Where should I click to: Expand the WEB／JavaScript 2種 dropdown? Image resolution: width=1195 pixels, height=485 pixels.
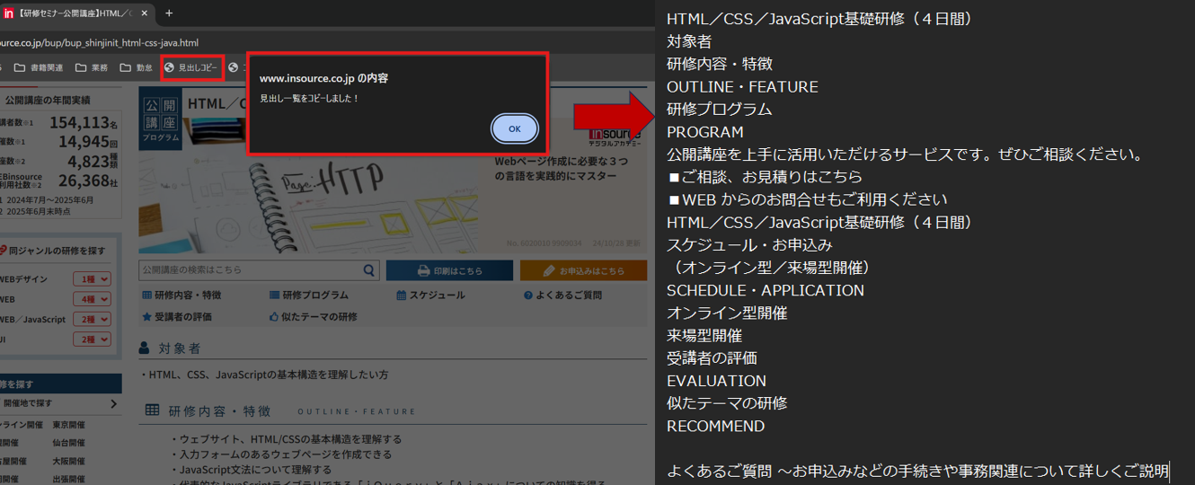[92, 320]
